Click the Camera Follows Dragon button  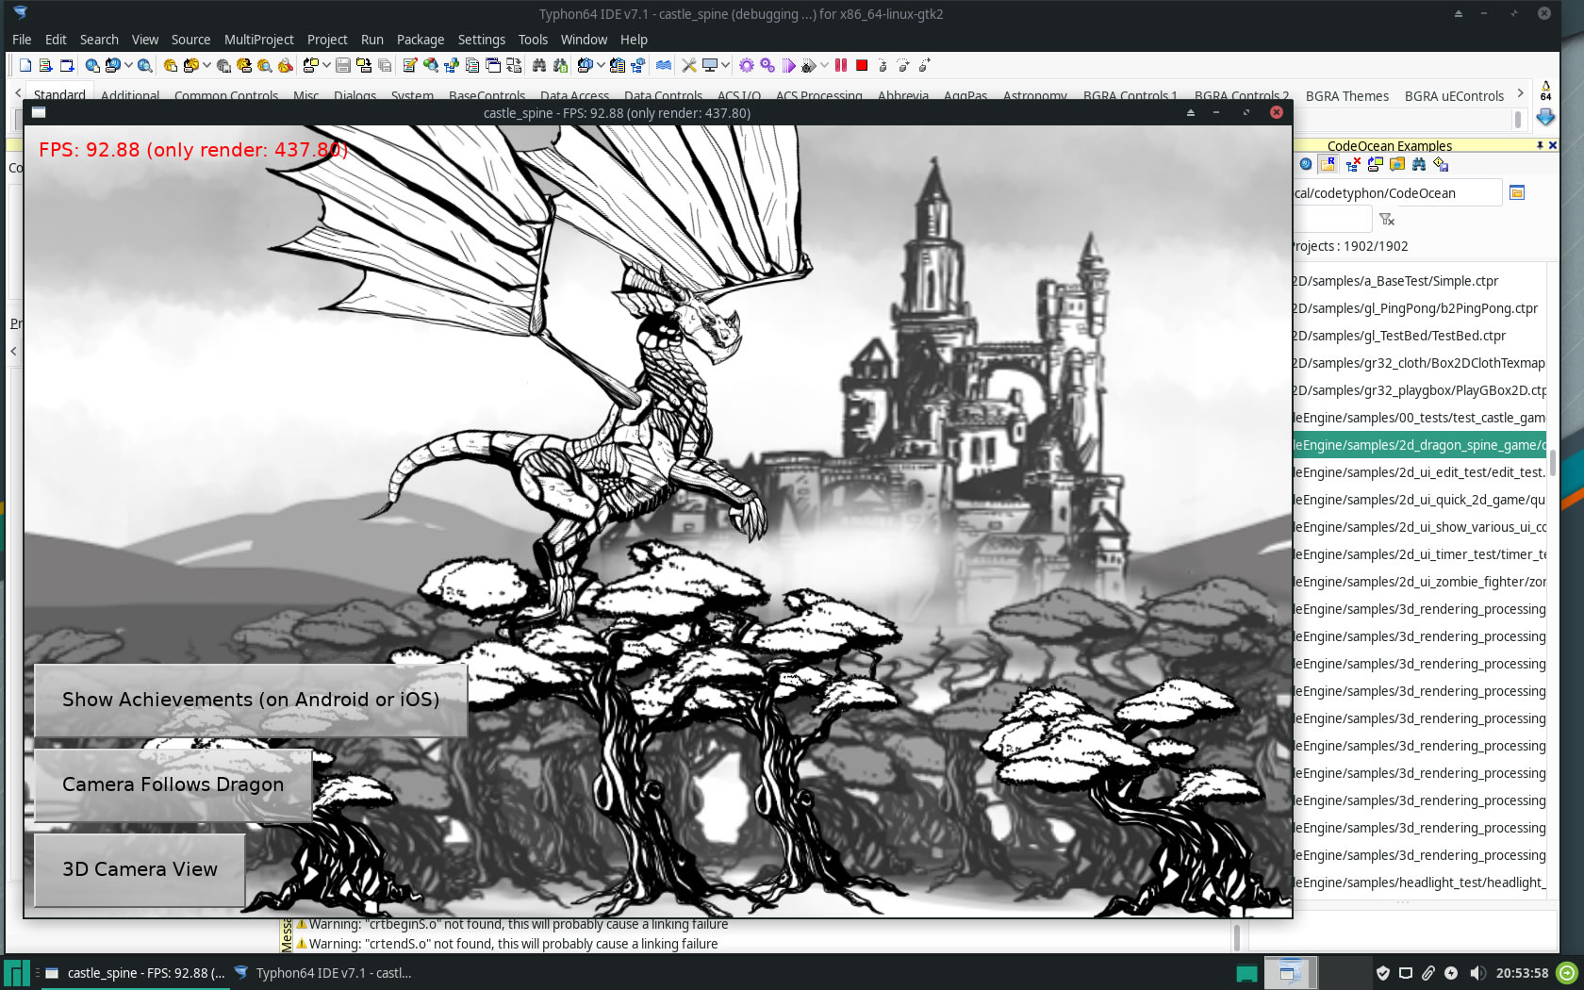pyautogui.click(x=173, y=784)
